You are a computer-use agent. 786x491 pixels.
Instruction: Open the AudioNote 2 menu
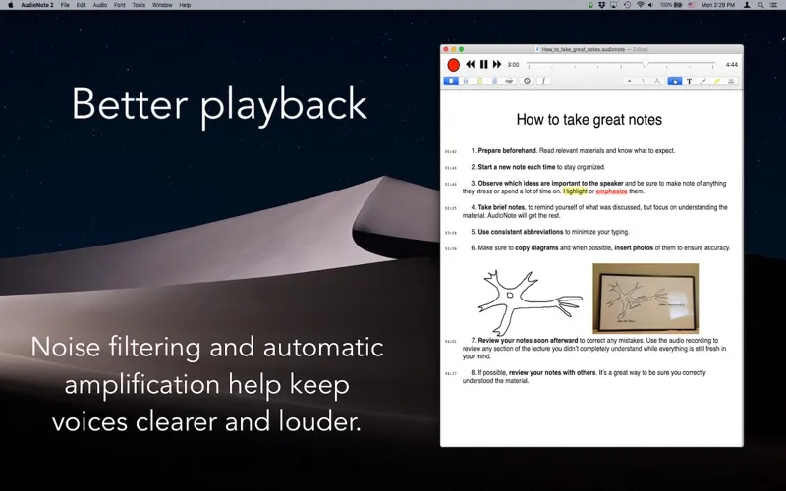37,5
